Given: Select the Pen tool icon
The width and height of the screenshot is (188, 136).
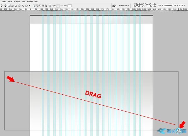Looking at the screenshot, I should click(2, 6).
